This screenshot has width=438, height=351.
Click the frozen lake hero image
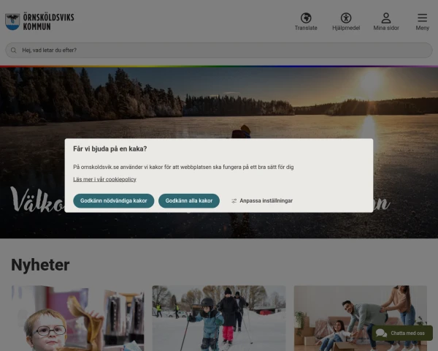click(x=219, y=102)
